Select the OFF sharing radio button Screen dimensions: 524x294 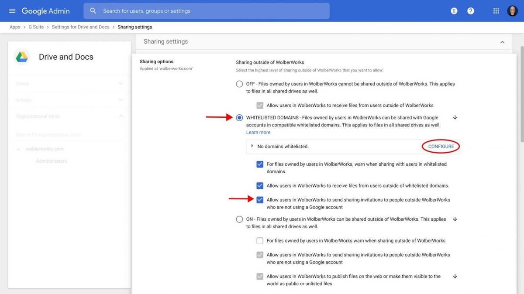pos(239,84)
